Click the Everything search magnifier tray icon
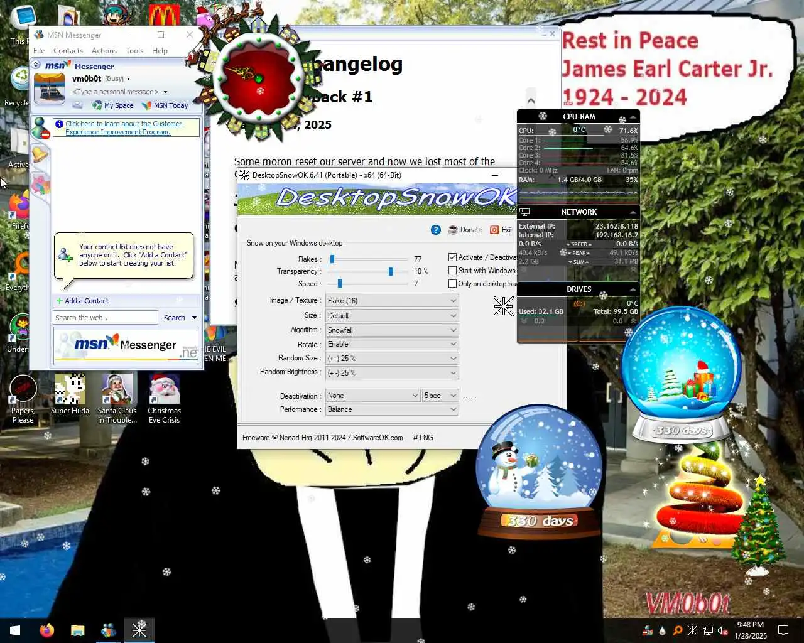The height and width of the screenshot is (643, 804). click(x=677, y=630)
